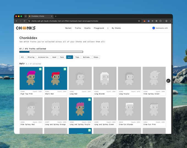Click the Chonkédex page heading
Screen dimensions: 187x148
(x=28, y=38)
